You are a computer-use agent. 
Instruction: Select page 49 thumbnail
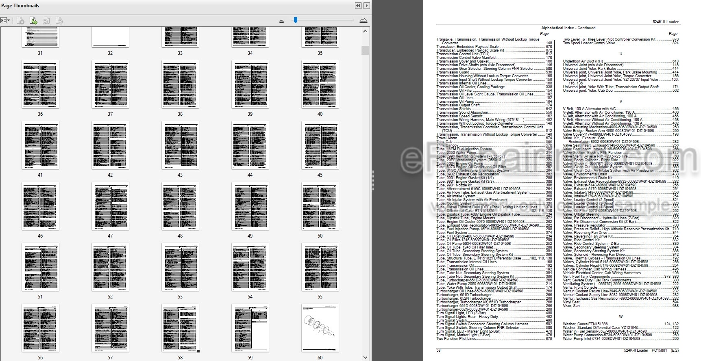(250, 206)
